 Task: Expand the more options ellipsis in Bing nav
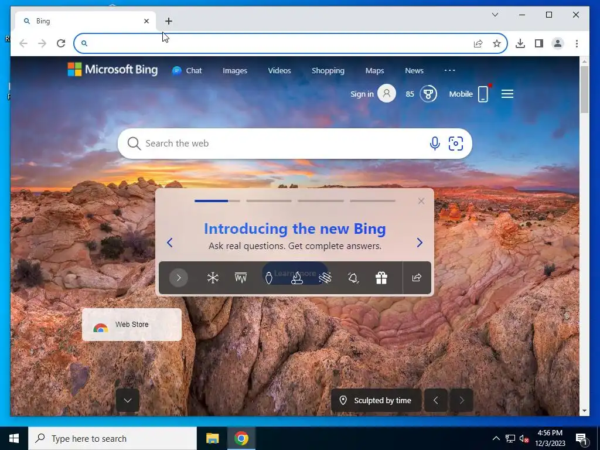pyautogui.click(x=449, y=70)
